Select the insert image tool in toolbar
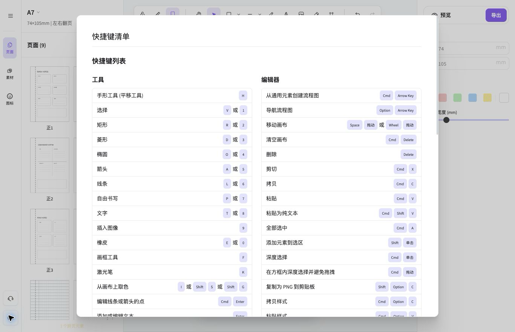 pos(301,14)
